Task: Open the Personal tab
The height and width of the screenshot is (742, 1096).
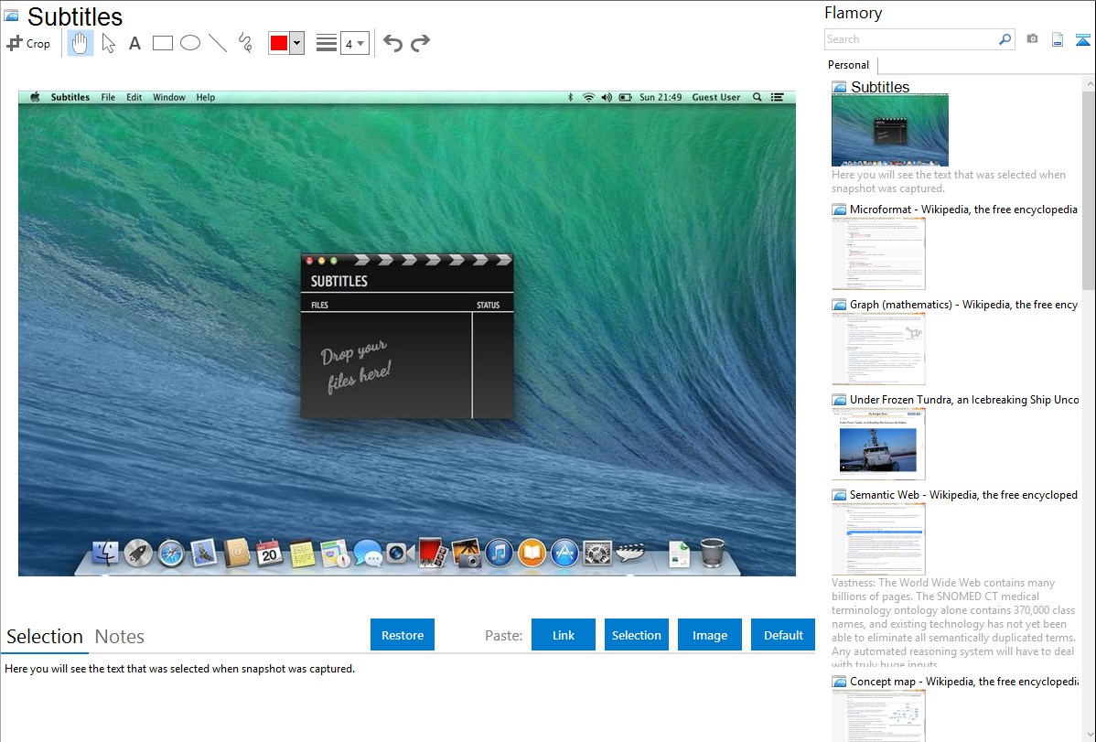Action: [848, 65]
